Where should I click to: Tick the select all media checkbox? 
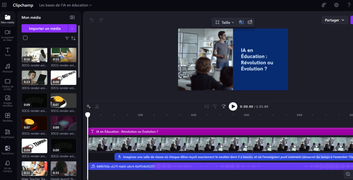pos(25,38)
